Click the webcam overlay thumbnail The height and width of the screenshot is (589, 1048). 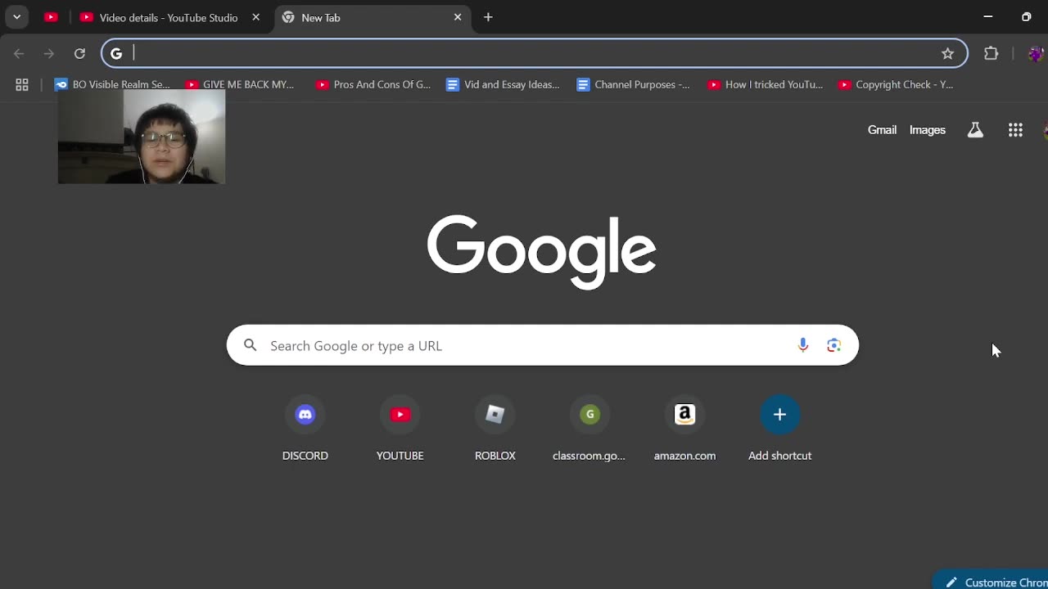coord(142,137)
